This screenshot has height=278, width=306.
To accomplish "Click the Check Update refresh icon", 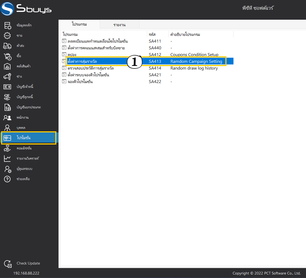I will pos(8,264).
